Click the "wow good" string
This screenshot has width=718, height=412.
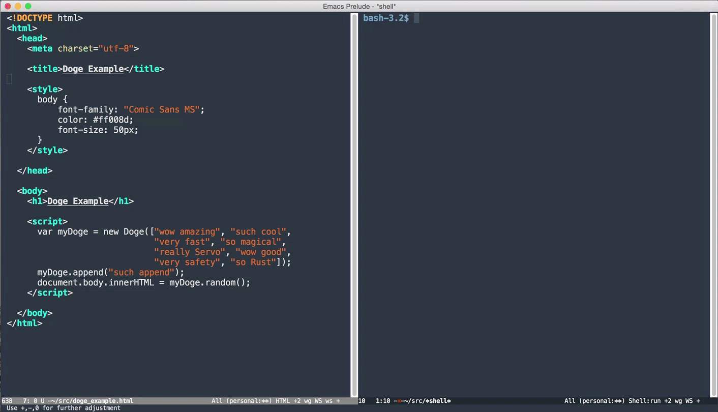coord(261,252)
